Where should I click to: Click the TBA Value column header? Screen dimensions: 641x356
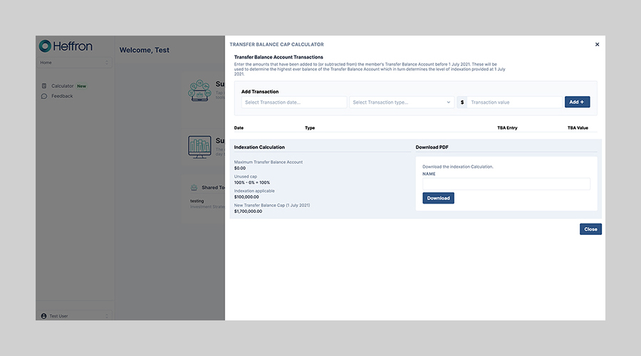coord(578,128)
